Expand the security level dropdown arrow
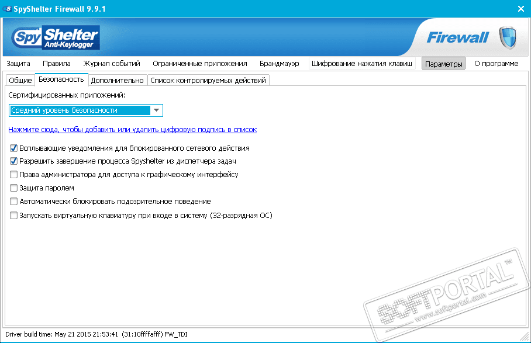Viewport: 531px width, 343px height. [157, 110]
